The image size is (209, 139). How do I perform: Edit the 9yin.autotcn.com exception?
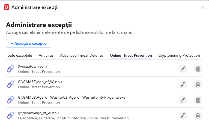pos(183,69)
